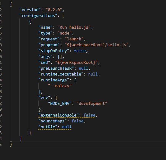Click the false value of sourceMaps

tap(77, 121)
